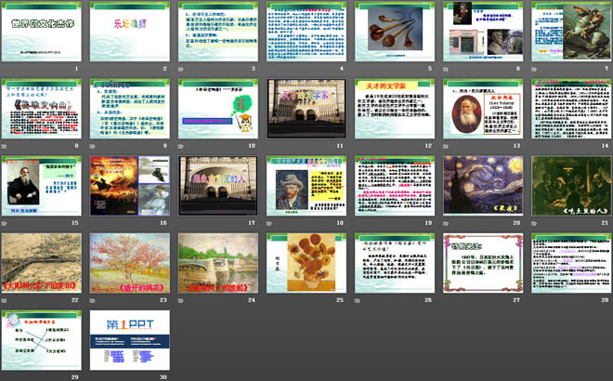
Task: Select slide 26 text about sunflowers artwork
Action: (395, 263)
